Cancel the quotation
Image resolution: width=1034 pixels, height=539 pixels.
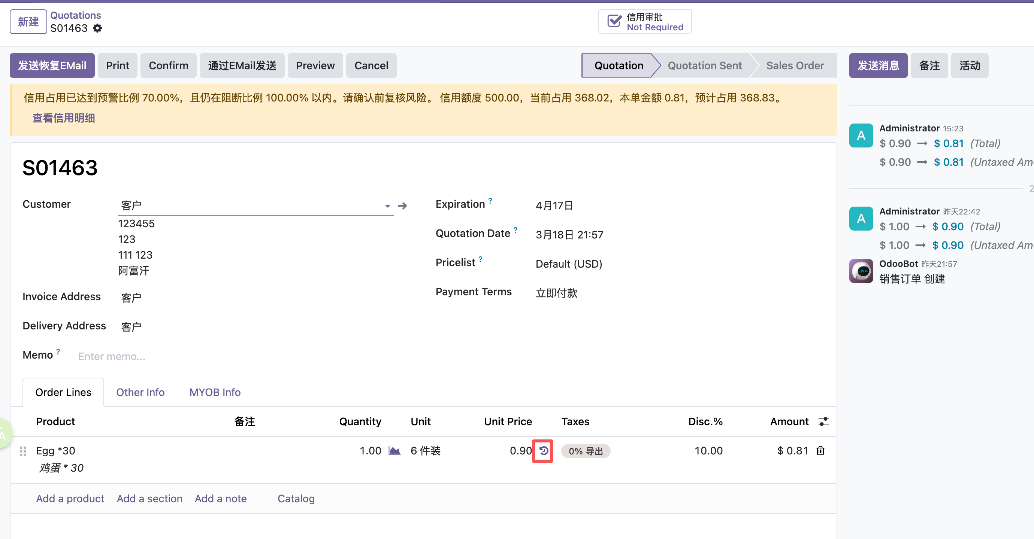pyautogui.click(x=371, y=66)
